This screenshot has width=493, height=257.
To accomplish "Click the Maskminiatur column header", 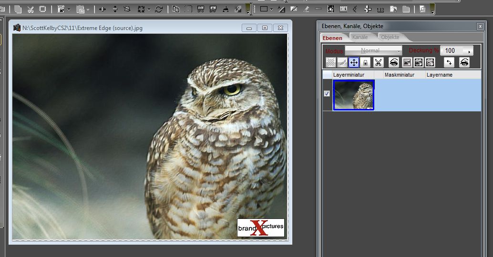I will coord(399,75).
